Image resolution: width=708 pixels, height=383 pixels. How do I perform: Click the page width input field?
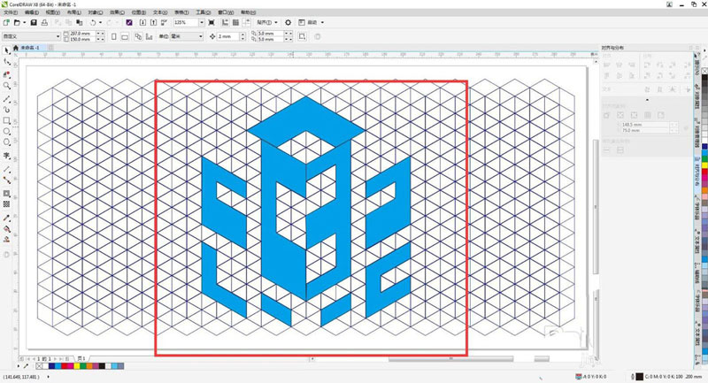click(x=79, y=34)
